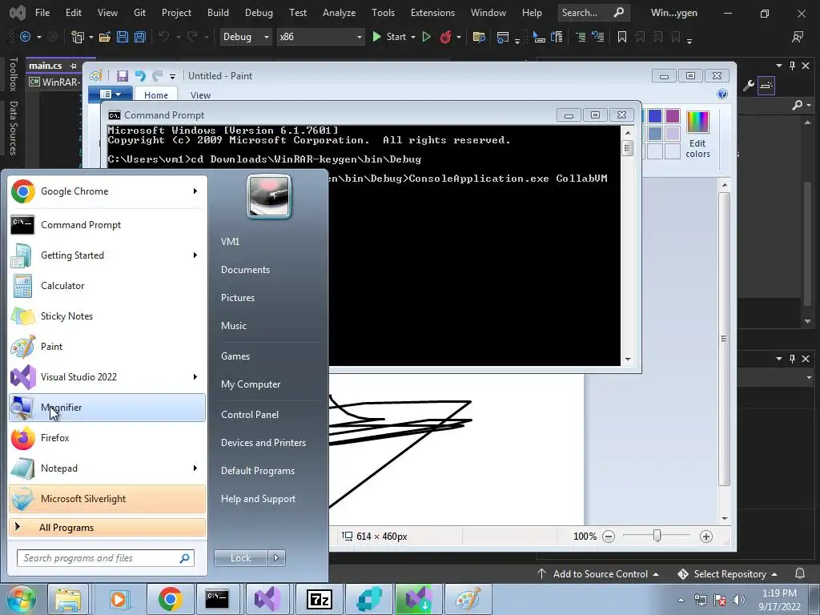
Task: Expand the Visual Studio 2022 jump list arrow
Action: tap(195, 377)
